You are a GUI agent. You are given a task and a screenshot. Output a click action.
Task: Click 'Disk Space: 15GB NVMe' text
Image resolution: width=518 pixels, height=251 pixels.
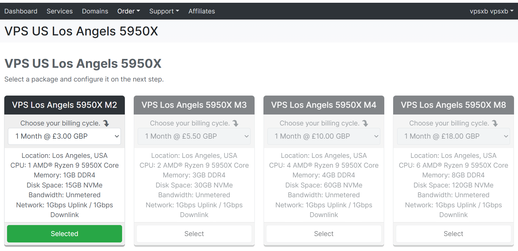point(65,185)
